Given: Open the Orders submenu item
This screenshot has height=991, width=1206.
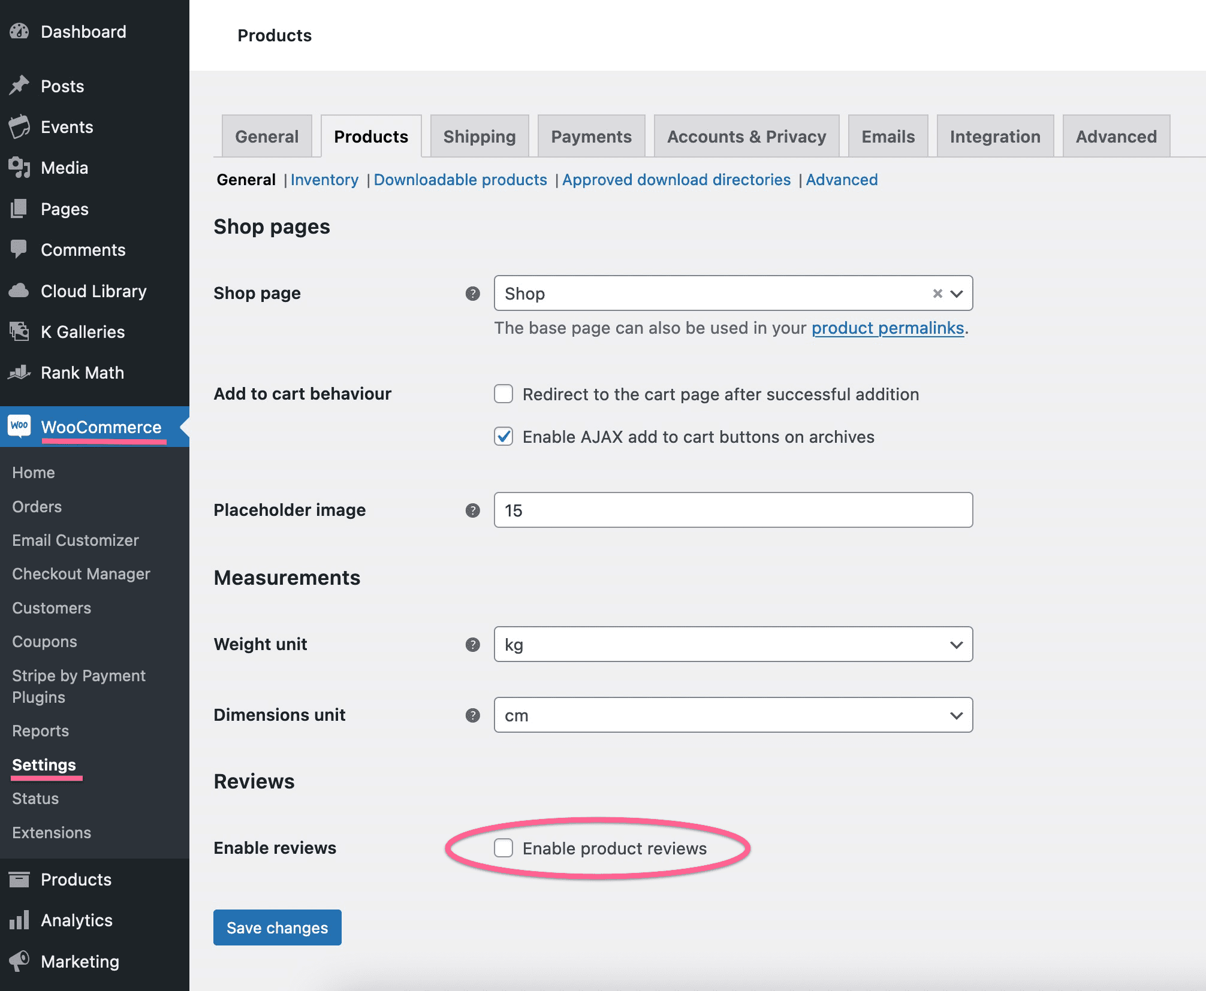Looking at the screenshot, I should tap(37, 506).
